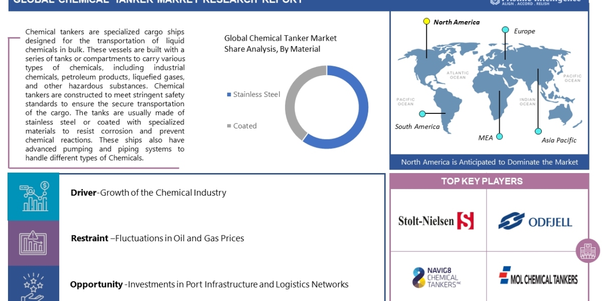Click the Growth of the Chemical Industry text
The width and height of the screenshot is (602, 301).
point(163,193)
